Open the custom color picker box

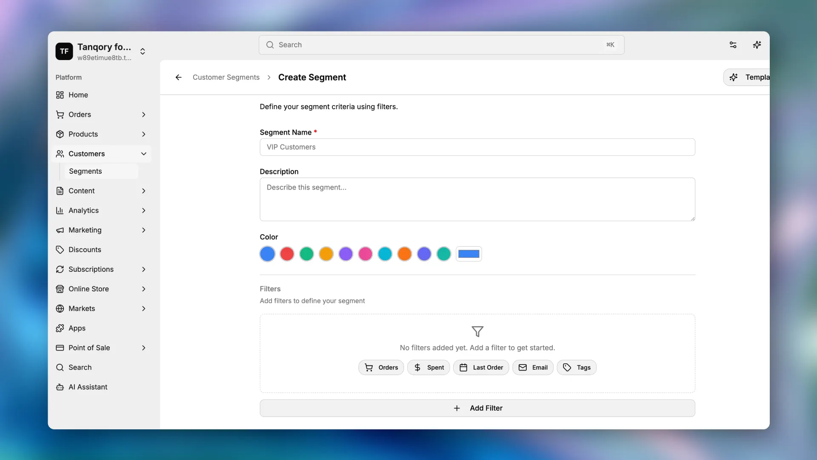pyautogui.click(x=468, y=254)
